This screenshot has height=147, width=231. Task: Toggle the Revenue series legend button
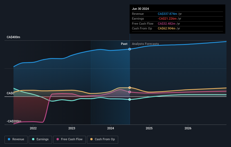16,139
